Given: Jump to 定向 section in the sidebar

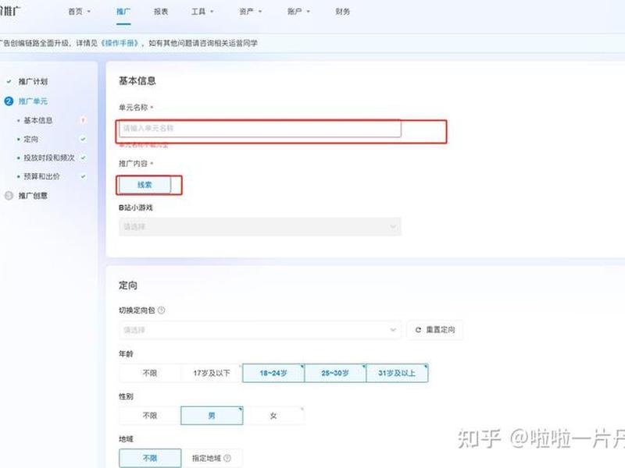Looking at the screenshot, I should tap(31, 139).
